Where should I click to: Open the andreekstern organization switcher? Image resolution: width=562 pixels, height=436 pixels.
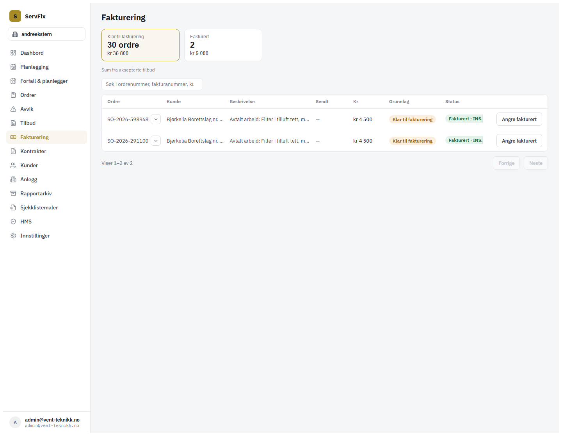click(46, 34)
